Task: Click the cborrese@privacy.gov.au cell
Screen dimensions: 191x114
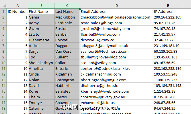Action: click(x=117, y=97)
